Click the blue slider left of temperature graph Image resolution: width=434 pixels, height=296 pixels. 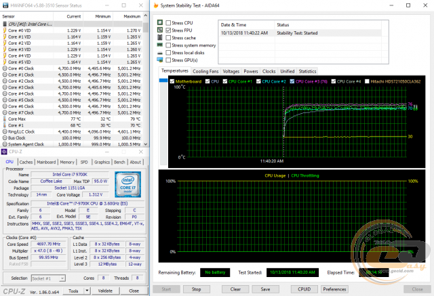[163, 81]
